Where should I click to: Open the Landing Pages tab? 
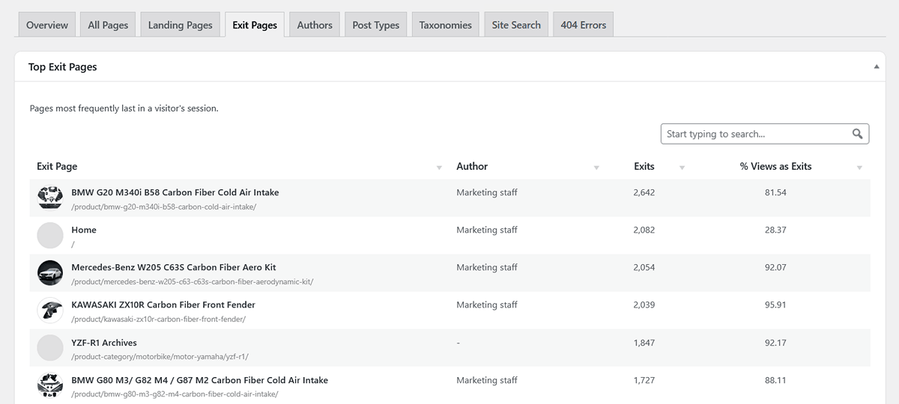181,25
